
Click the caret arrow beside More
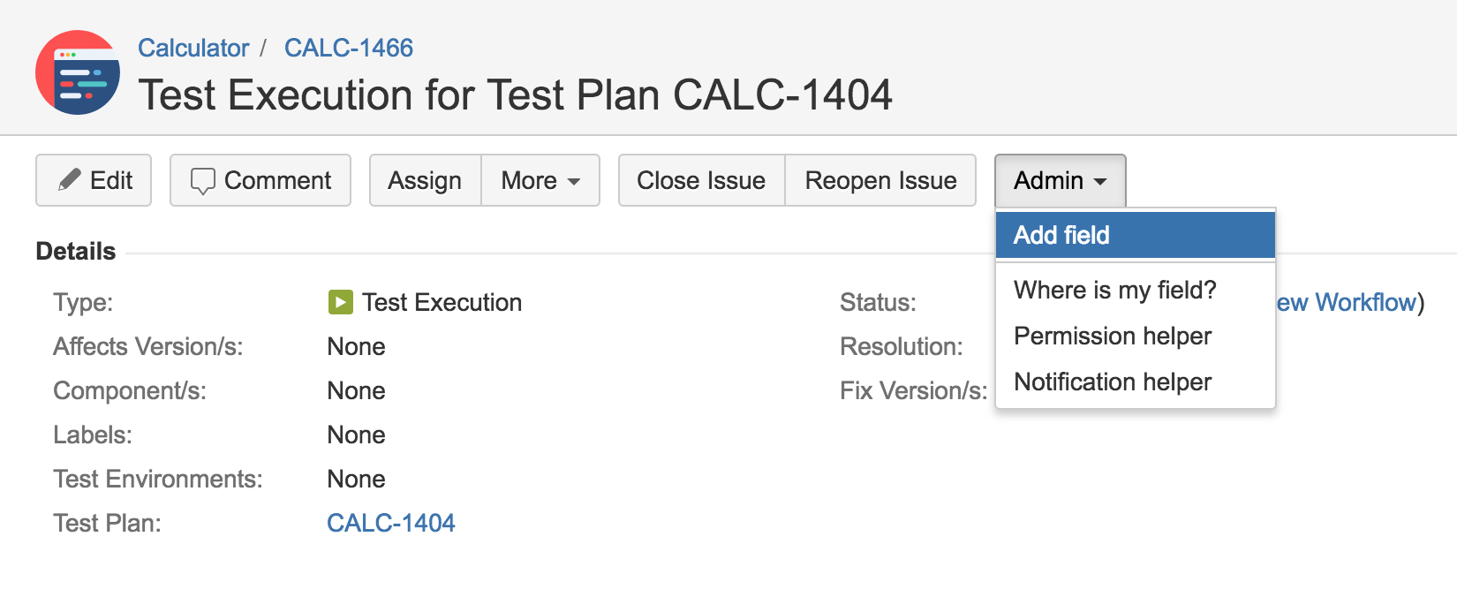pyautogui.click(x=574, y=182)
